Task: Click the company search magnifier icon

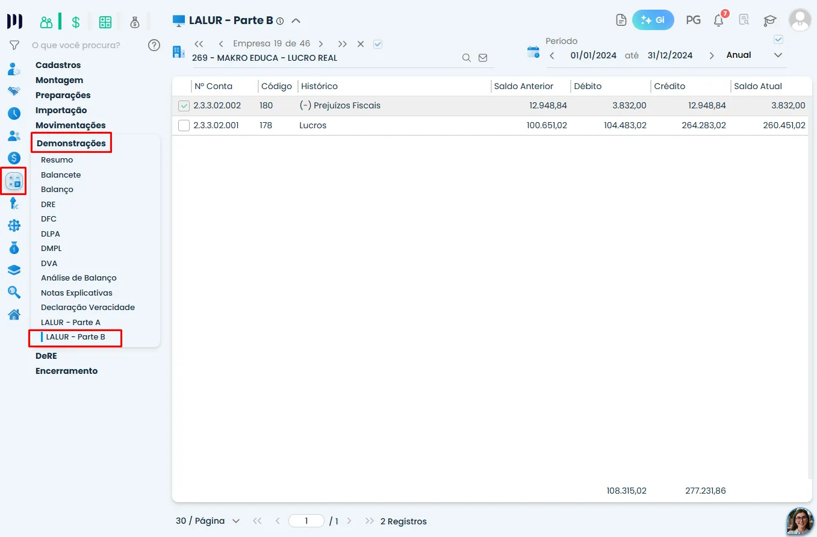Action: coord(466,58)
